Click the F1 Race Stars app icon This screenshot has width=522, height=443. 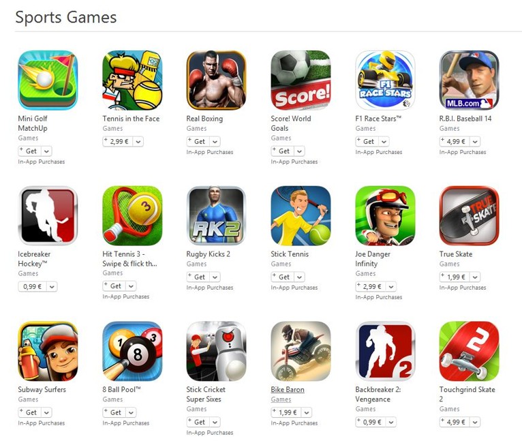click(x=385, y=80)
